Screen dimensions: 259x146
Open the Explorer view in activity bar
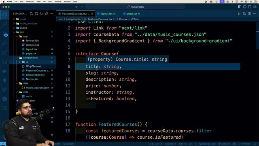(5, 15)
